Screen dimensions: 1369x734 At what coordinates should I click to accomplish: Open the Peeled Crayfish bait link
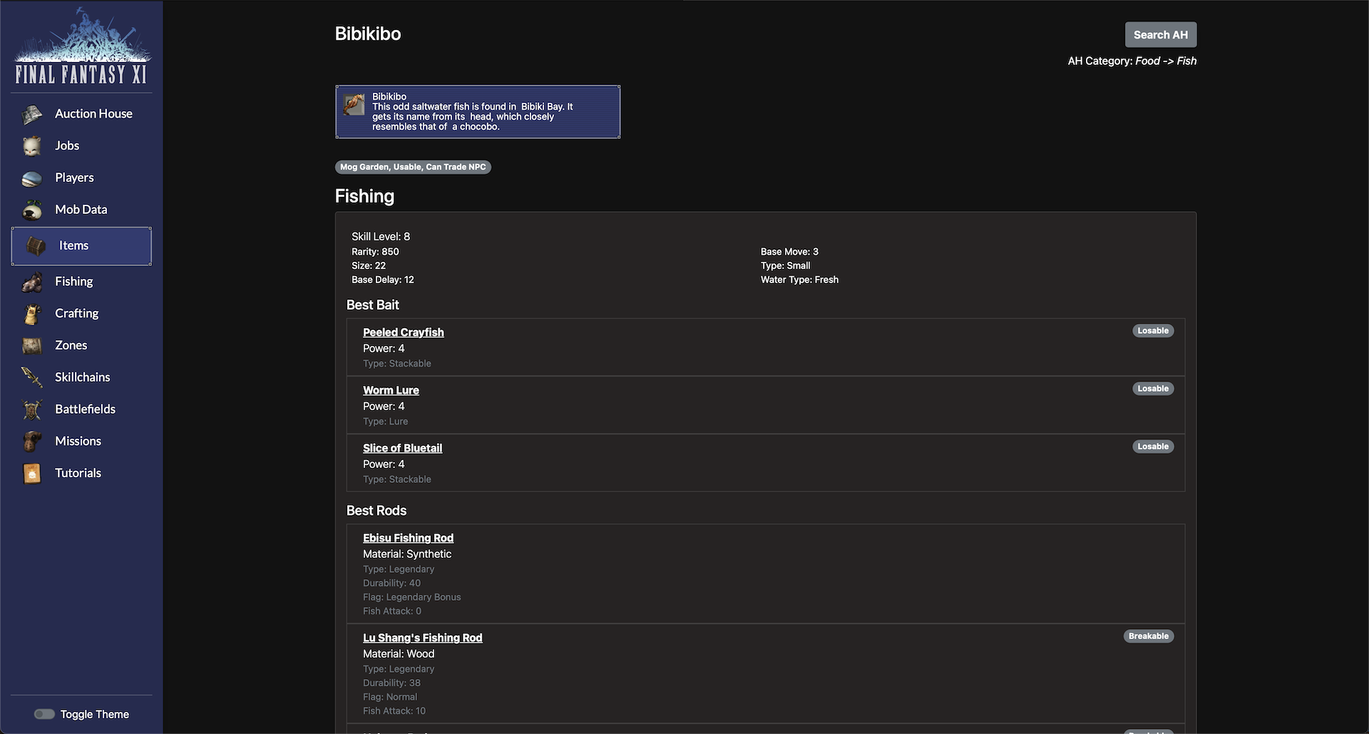(x=403, y=332)
